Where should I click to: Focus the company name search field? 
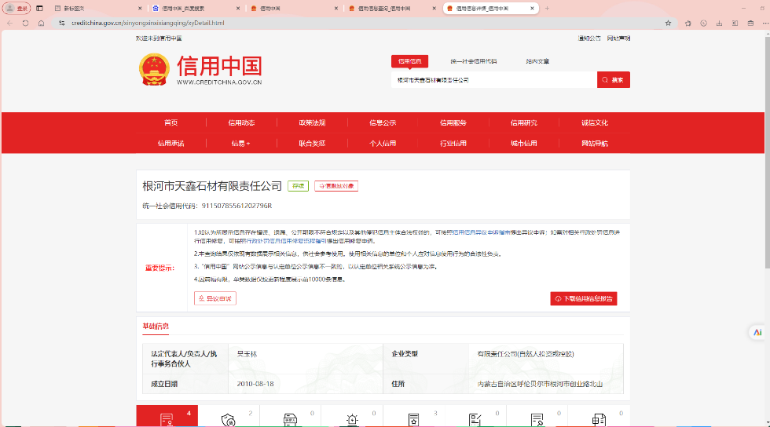[x=494, y=80]
